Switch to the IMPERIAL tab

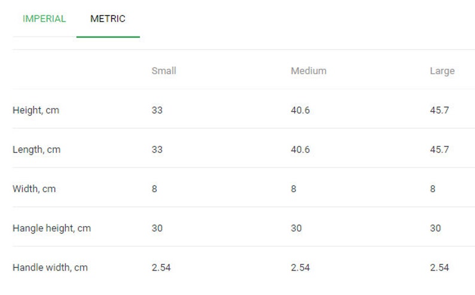click(x=44, y=19)
